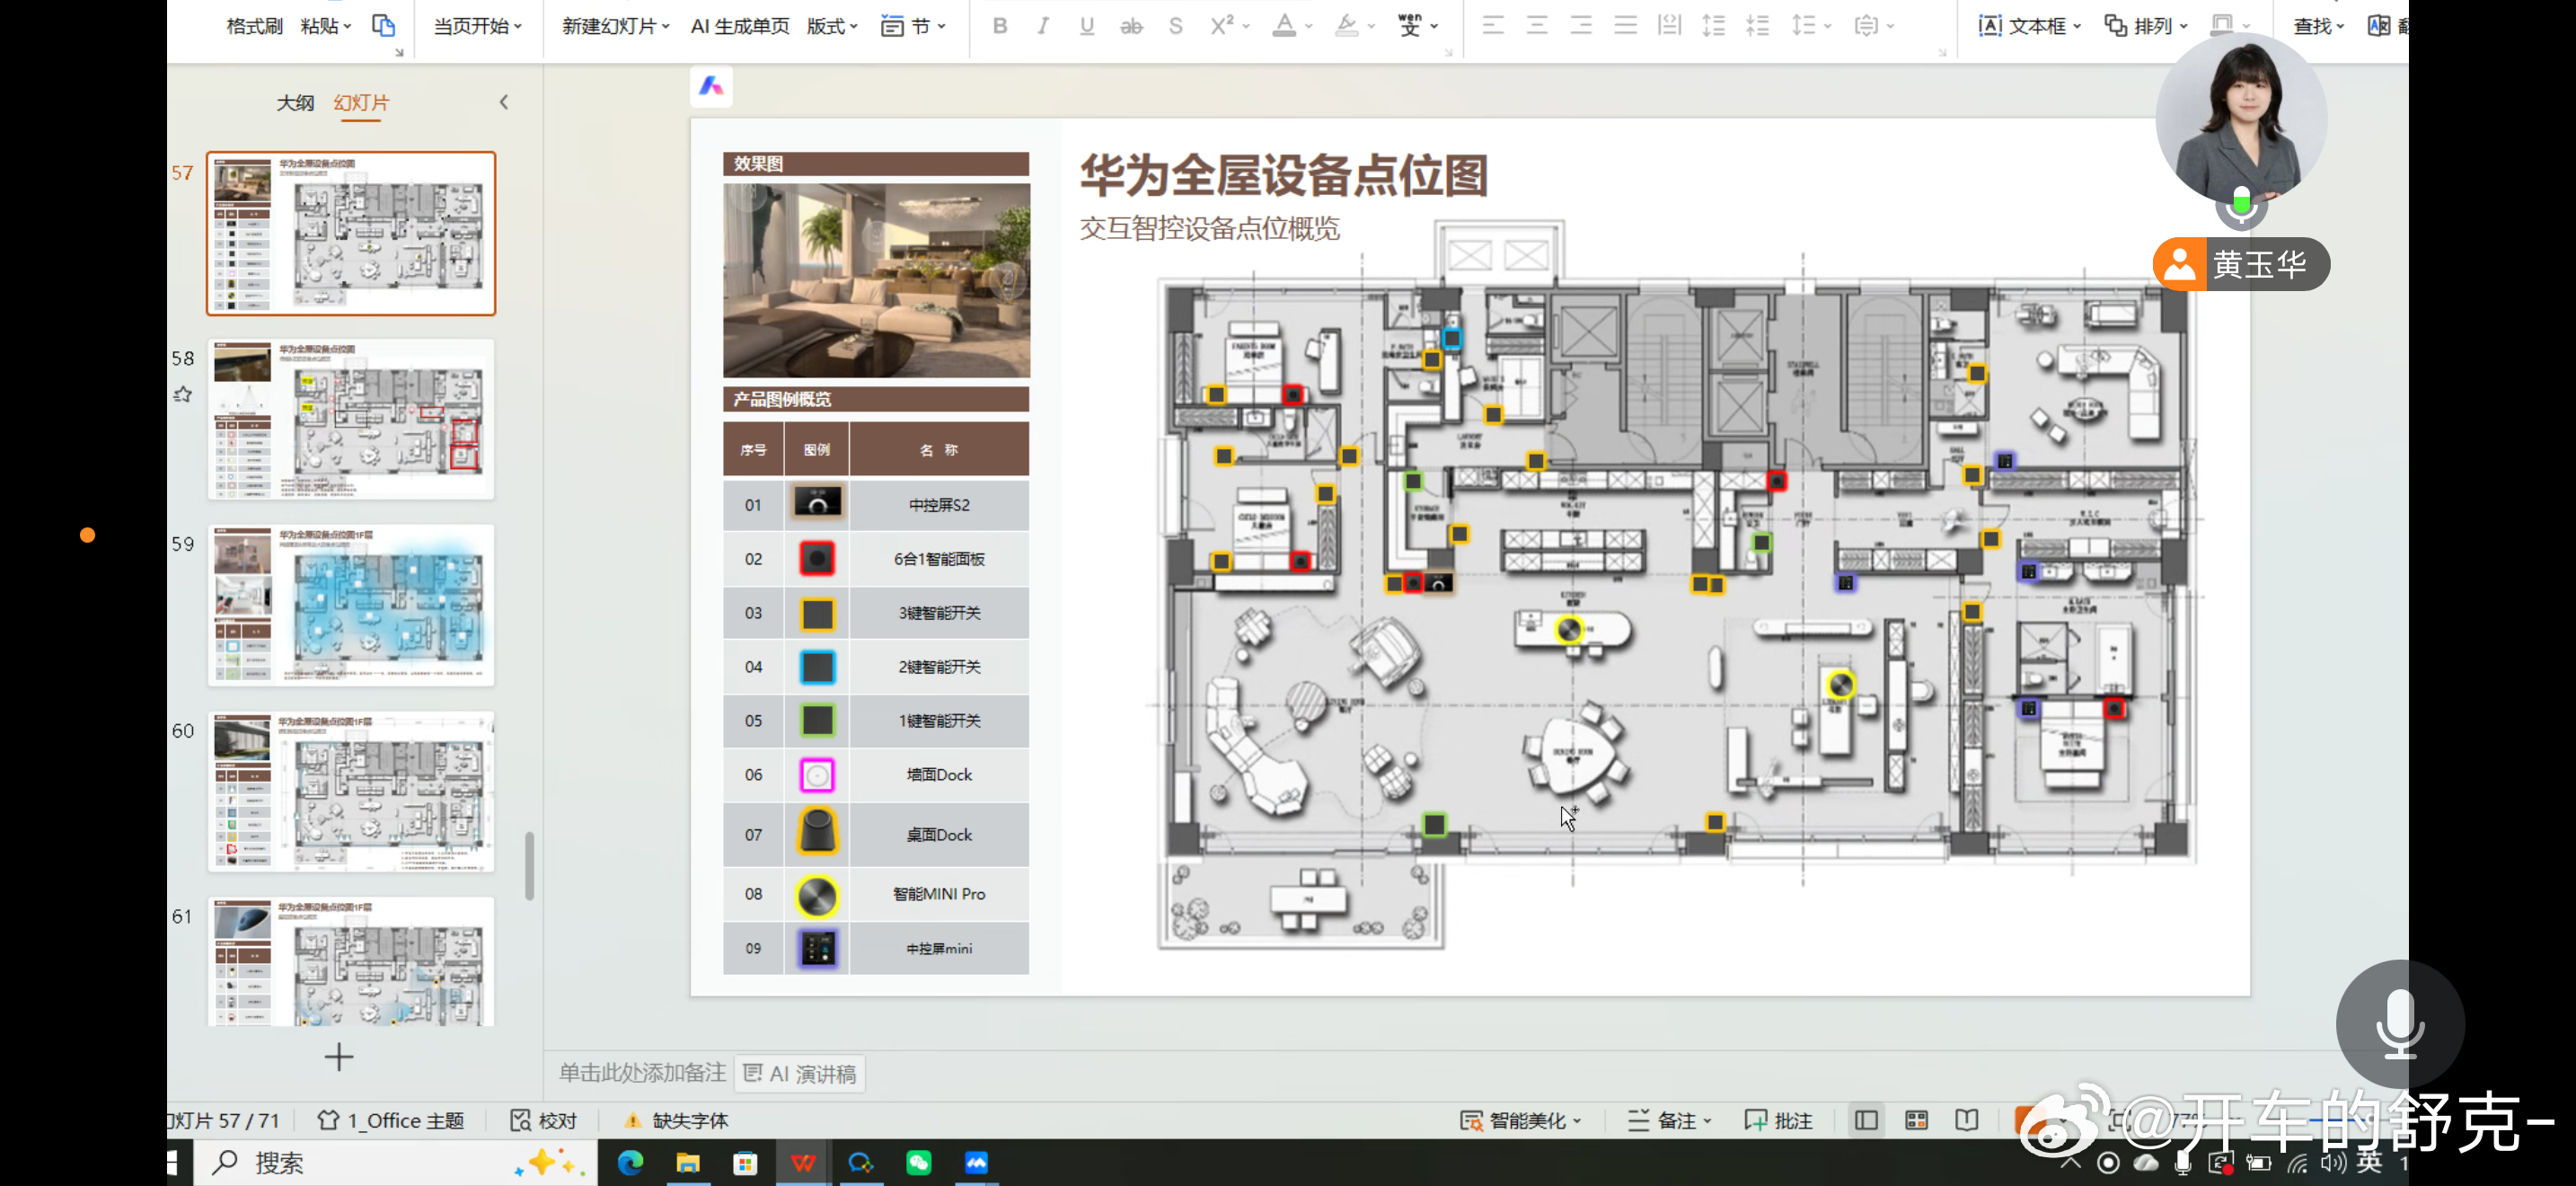The image size is (2576, 1186).
Task: Switch to the 大纲 outline tab
Action: (x=295, y=103)
